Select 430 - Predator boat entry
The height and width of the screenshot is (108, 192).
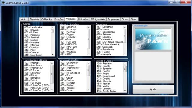click(104, 64)
